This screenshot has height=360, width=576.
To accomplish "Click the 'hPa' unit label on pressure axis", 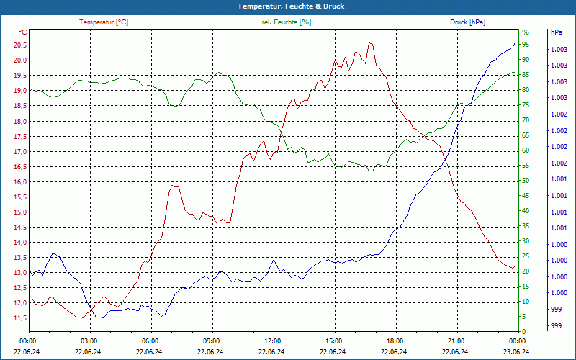I will pos(556,32).
